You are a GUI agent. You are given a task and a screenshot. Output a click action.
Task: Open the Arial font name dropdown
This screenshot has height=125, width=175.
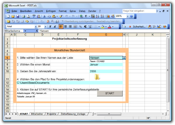pos(36,26)
